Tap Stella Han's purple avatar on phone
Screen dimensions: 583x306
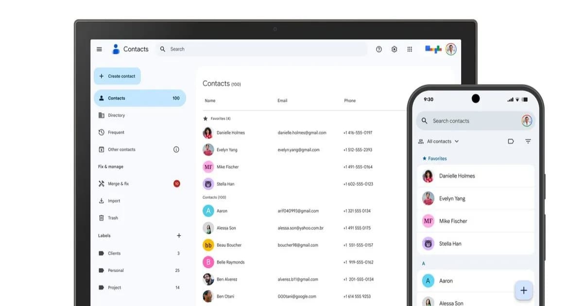click(x=428, y=243)
